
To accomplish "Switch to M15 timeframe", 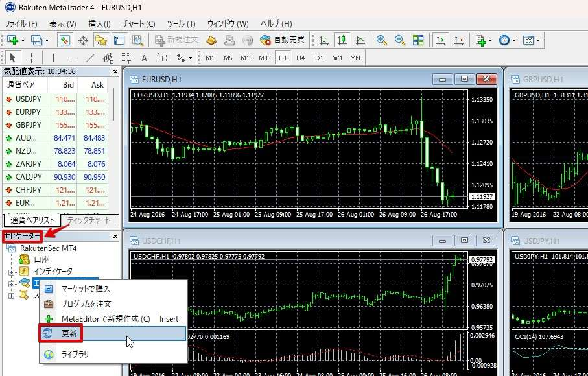I will point(246,58).
